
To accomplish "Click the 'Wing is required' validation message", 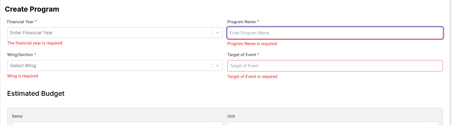I will [22, 76].
